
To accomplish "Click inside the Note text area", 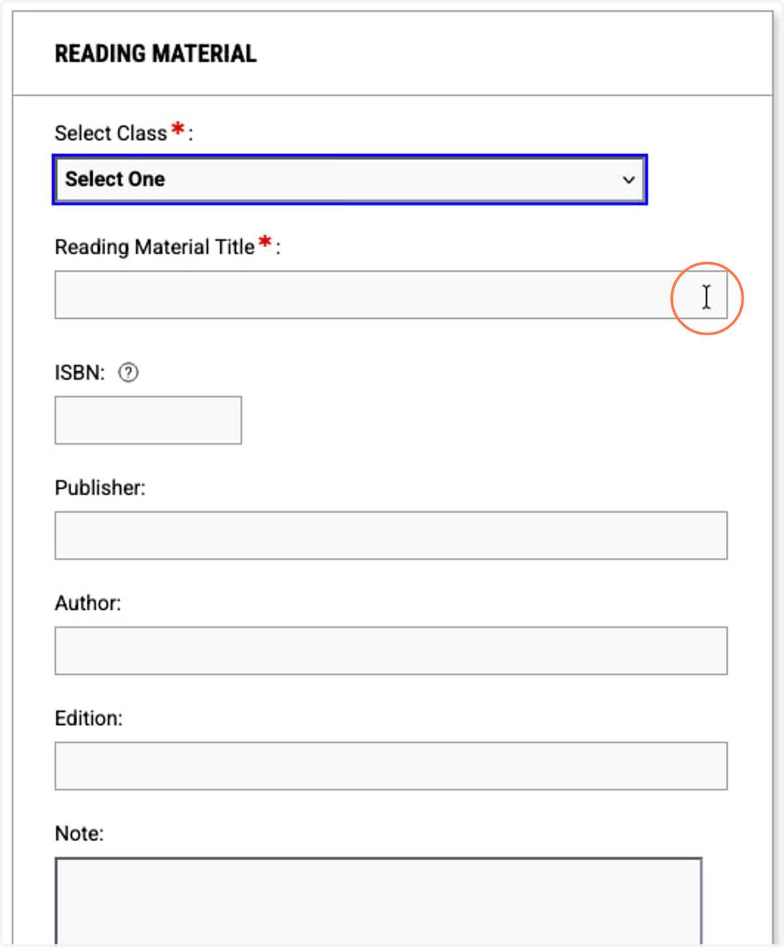I will [379, 901].
